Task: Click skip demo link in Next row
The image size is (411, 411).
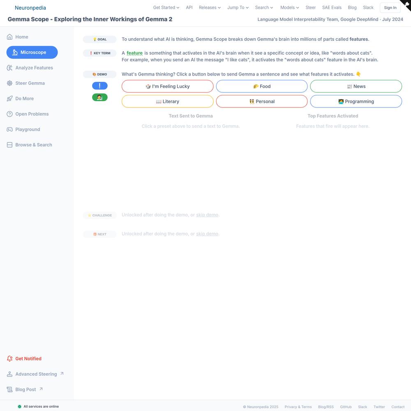Action: (207, 234)
